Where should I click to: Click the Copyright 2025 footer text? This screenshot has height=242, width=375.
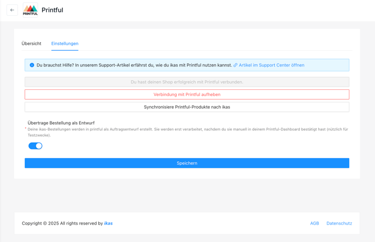click(x=63, y=223)
